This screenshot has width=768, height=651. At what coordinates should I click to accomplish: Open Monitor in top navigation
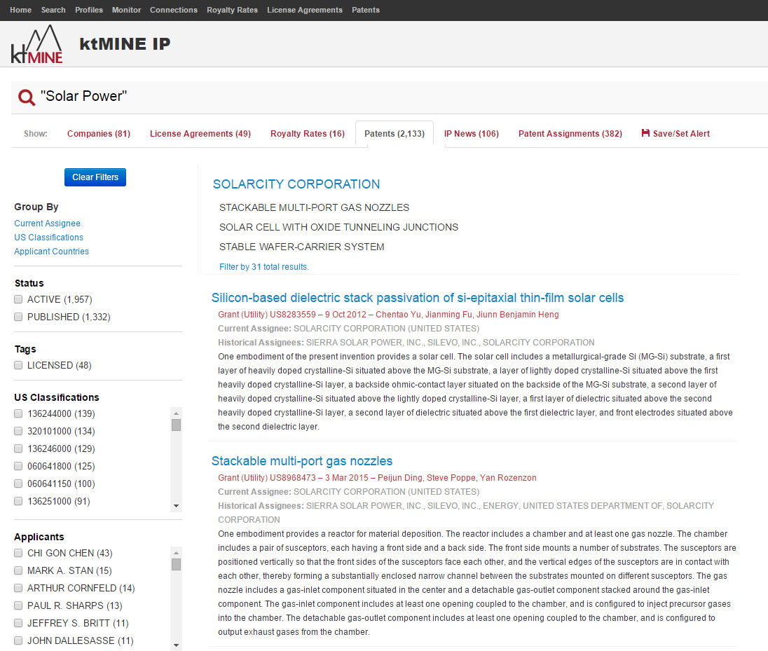(126, 10)
